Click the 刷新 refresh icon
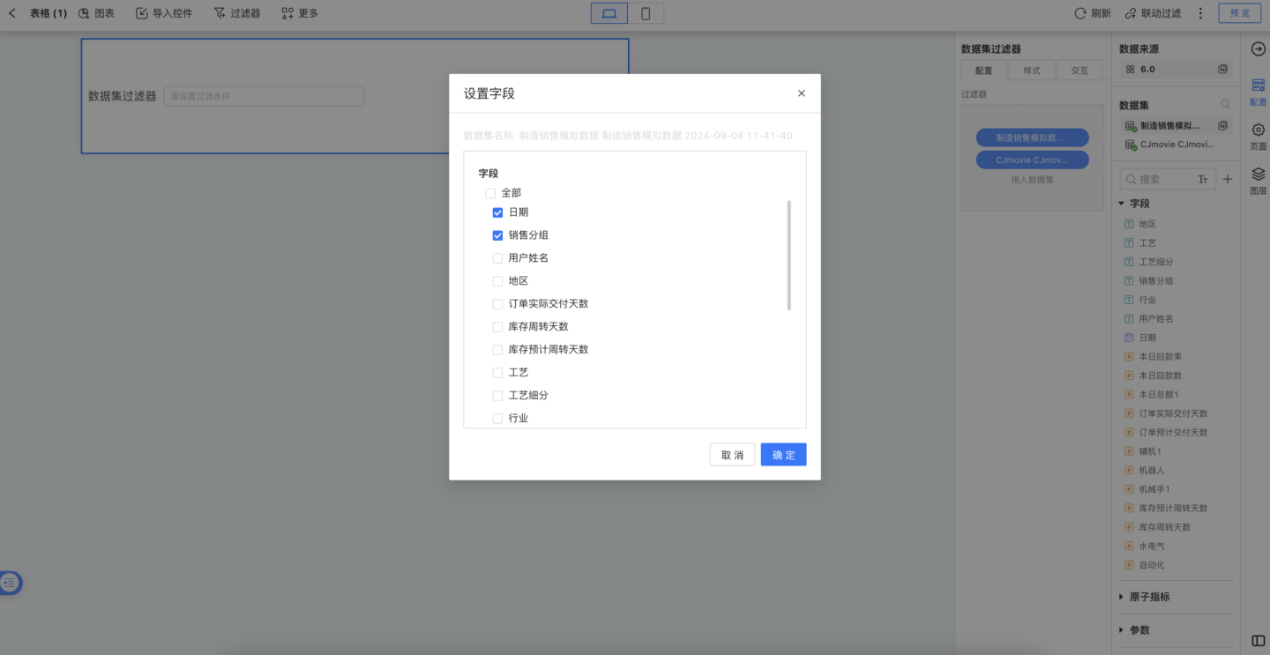The height and width of the screenshot is (655, 1270). coord(1080,13)
